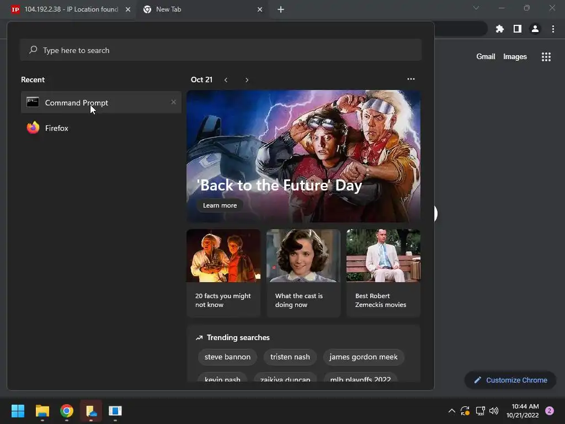Click the Firefox logo icon
Image resolution: width=565 pixels, height=424 pixels.
(x=33, y=128)
